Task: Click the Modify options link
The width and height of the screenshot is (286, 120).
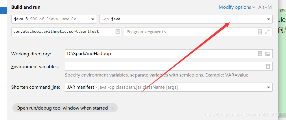Action: pyautogui.click(x=235, y=7)
